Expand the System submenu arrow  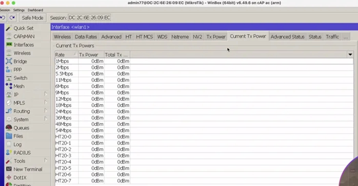46,119
